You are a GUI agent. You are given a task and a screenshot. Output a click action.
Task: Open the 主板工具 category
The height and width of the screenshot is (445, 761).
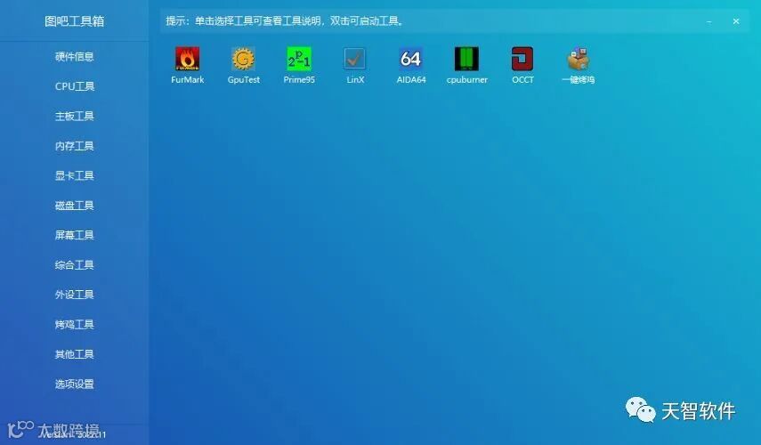click(74, 116)
